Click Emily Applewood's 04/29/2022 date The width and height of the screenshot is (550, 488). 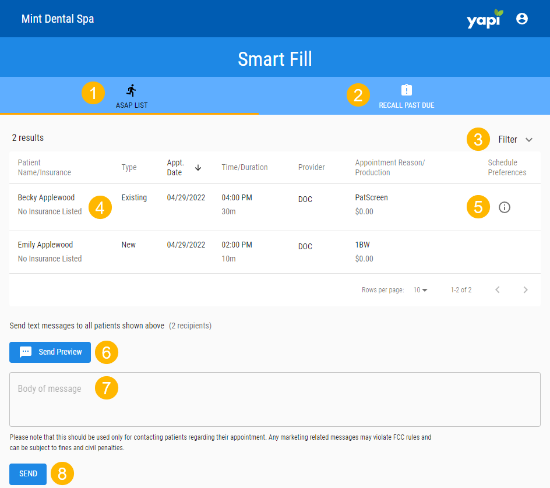pyautogui.click(x=186, y=245)
